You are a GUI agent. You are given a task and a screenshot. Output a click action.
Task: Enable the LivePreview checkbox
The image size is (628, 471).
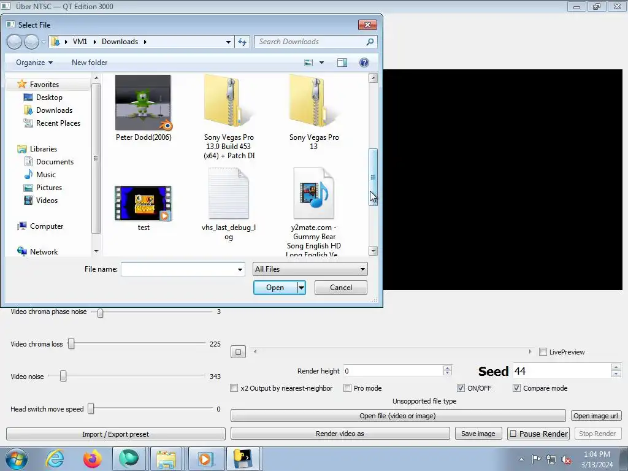pyautogui.click(x=543, y=352)
